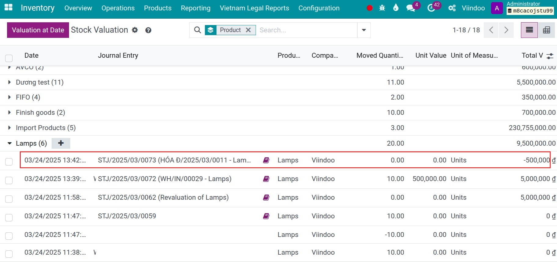557x262 pixels.
Task: Focus the Search input field
Action: [x=307, y=30]
